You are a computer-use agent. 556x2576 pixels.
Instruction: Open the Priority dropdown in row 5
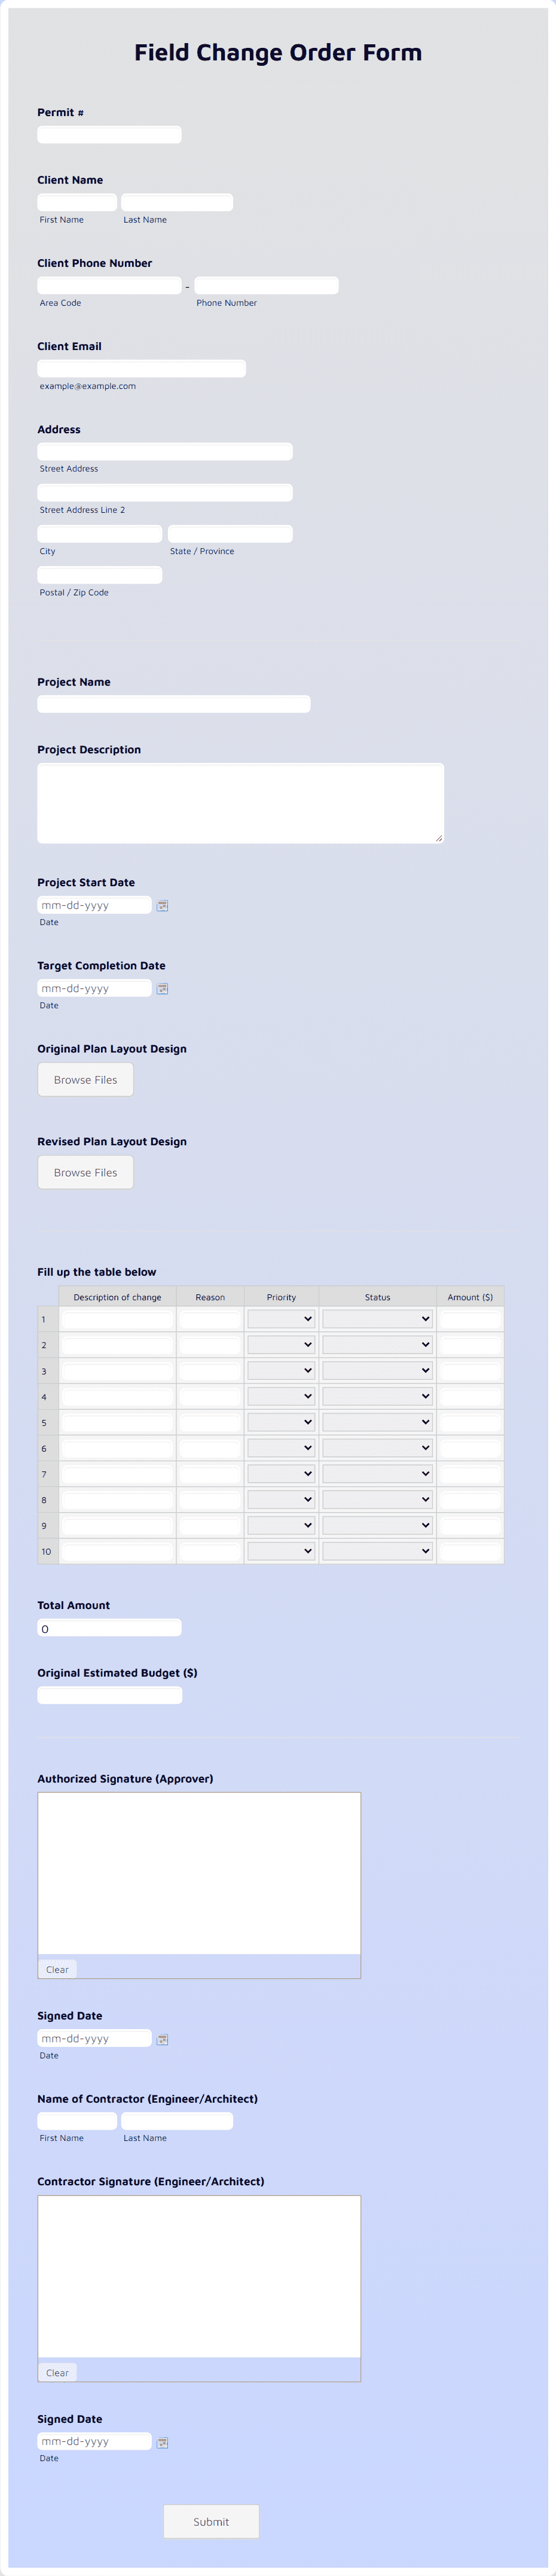coord(281,1421)
